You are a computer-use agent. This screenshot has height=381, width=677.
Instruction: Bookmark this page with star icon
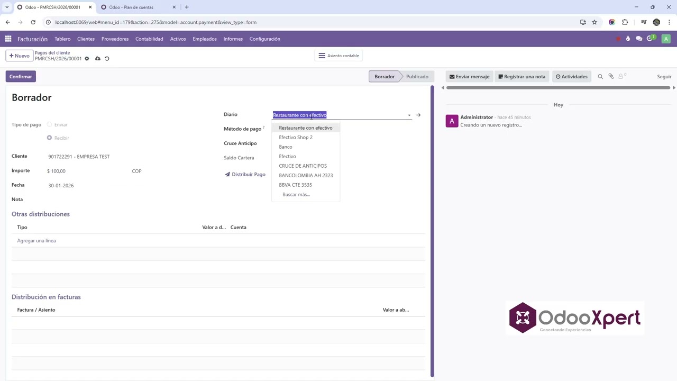[594, 22]
